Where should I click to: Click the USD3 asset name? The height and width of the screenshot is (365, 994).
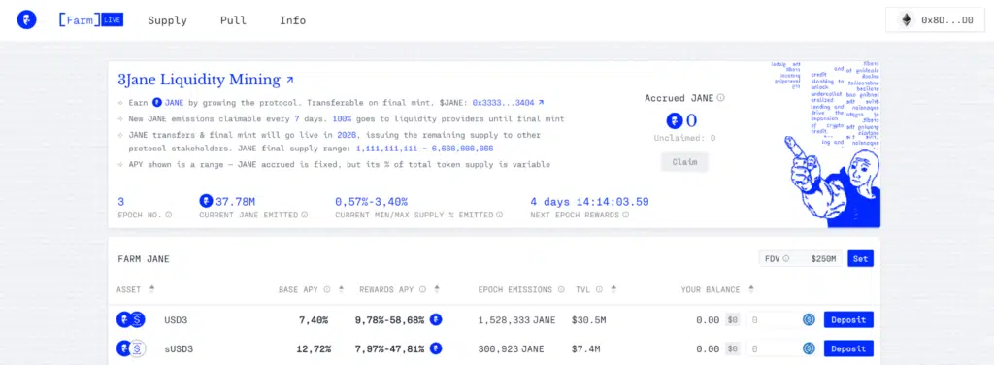176,320
